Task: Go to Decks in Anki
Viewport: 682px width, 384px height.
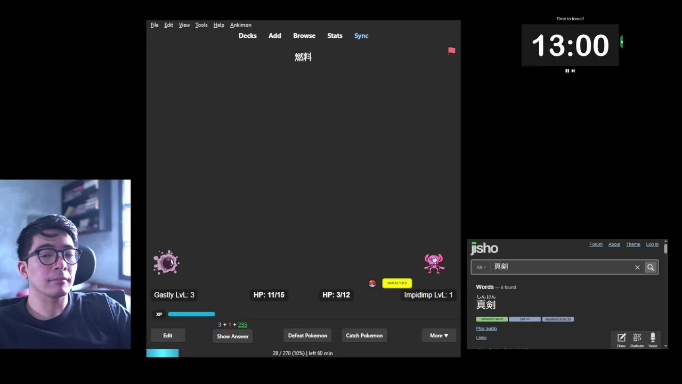Action: click(248, 36)
